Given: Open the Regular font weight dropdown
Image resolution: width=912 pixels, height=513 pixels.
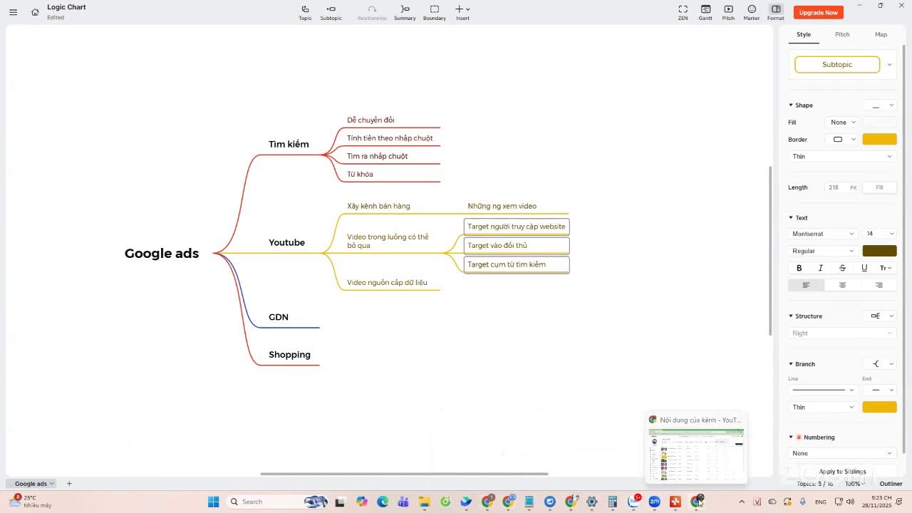Looking at the screenshot, I should click(823, 251).
